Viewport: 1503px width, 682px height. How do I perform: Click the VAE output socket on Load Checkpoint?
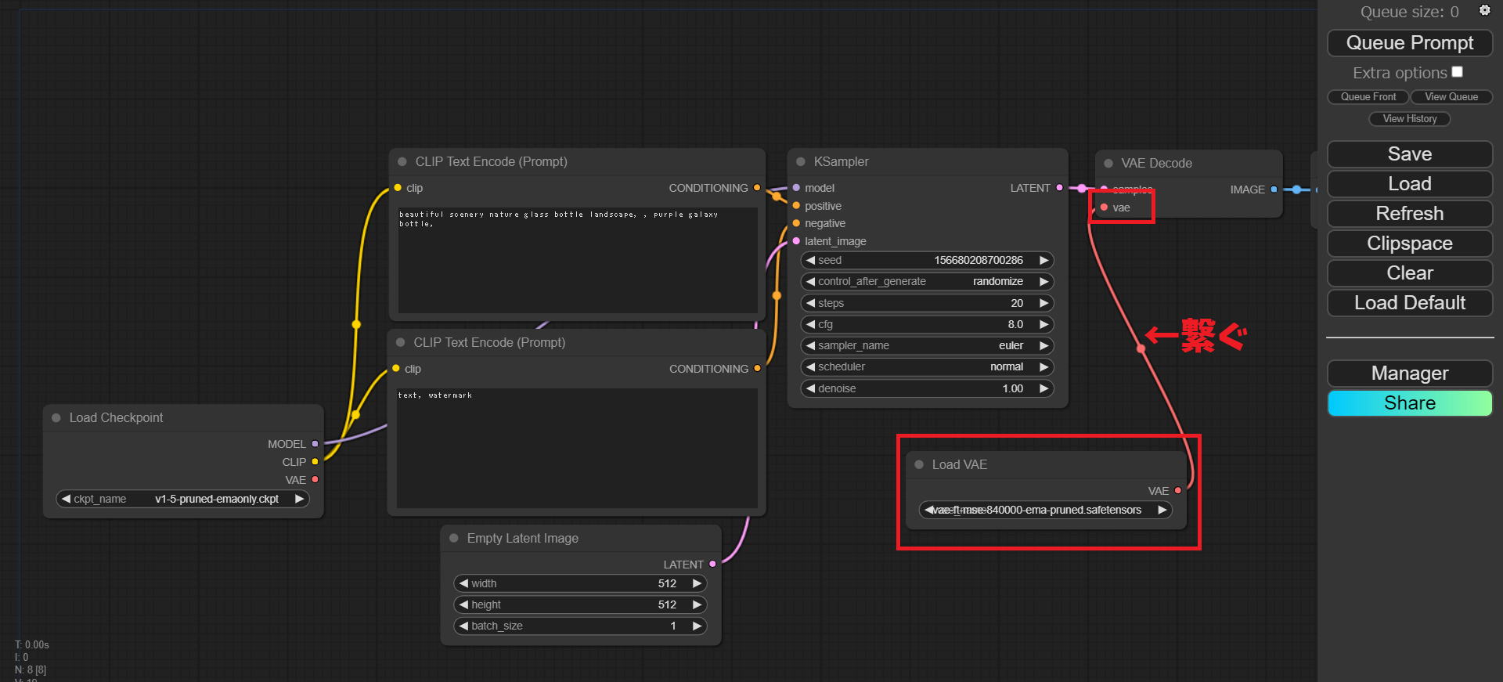(x=315, y=480)
